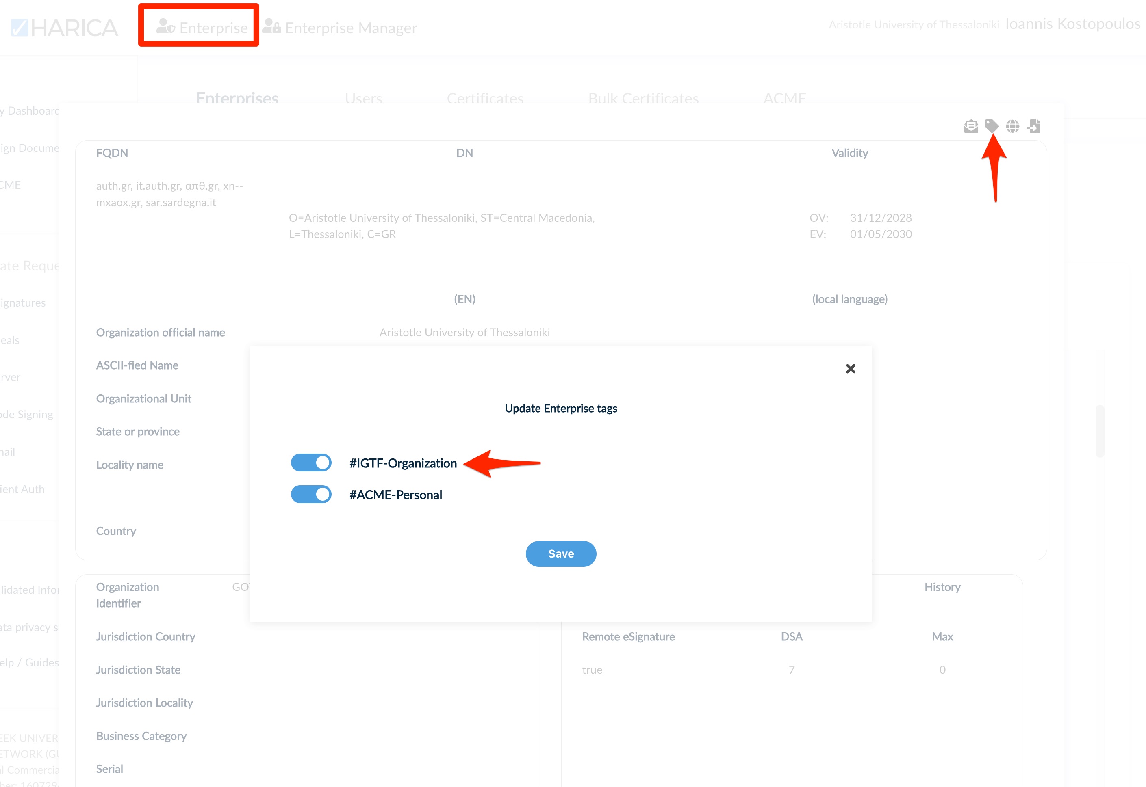The image size is (1146, 787).
Task: Click the open envelope mail icon
Action: 970,127
